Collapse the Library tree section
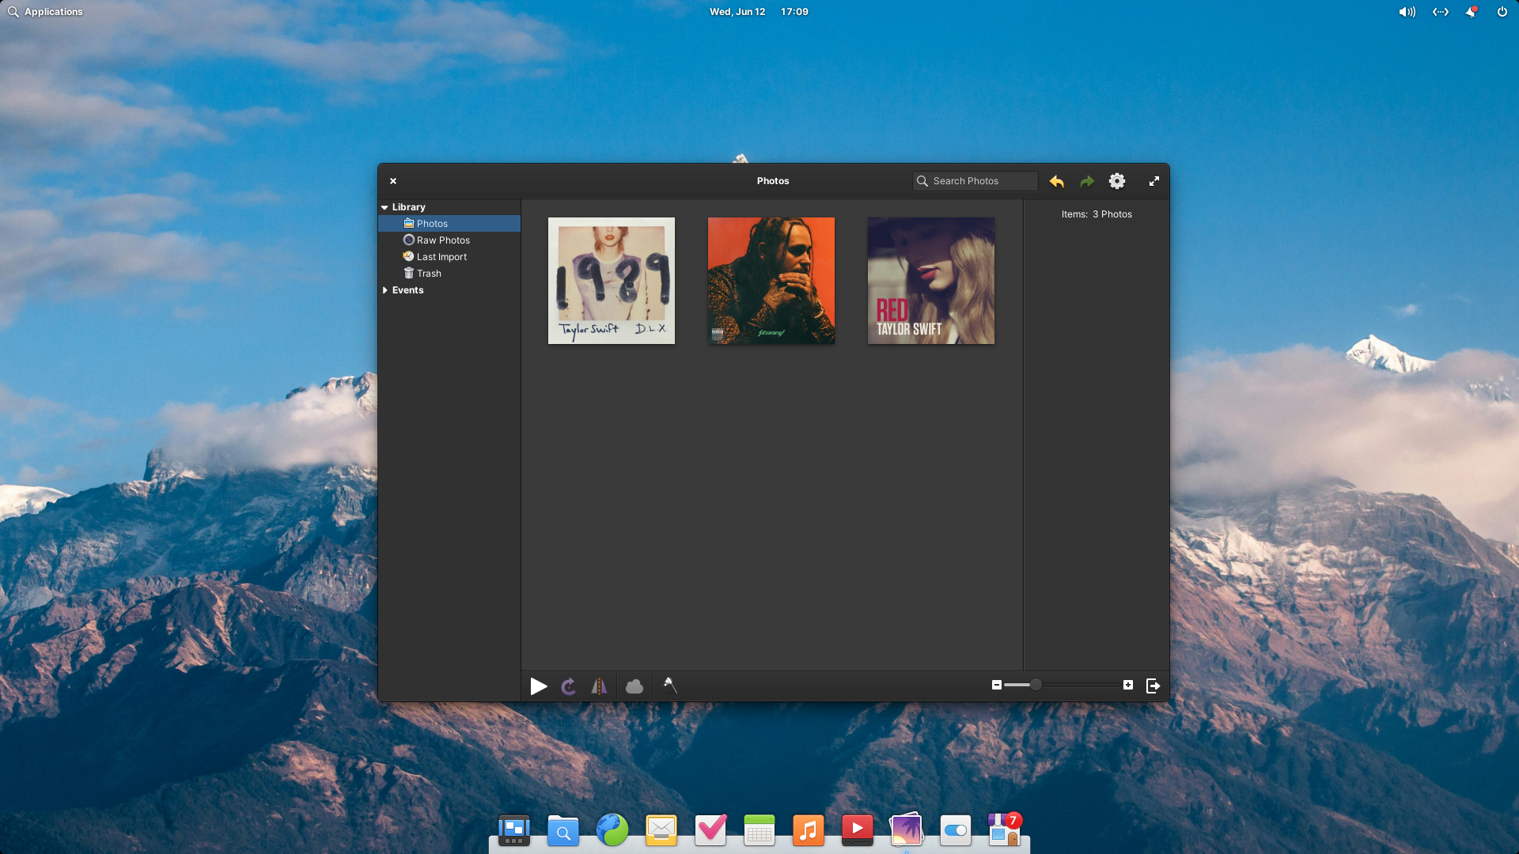 pyautogui.click(x=384, y=207)
